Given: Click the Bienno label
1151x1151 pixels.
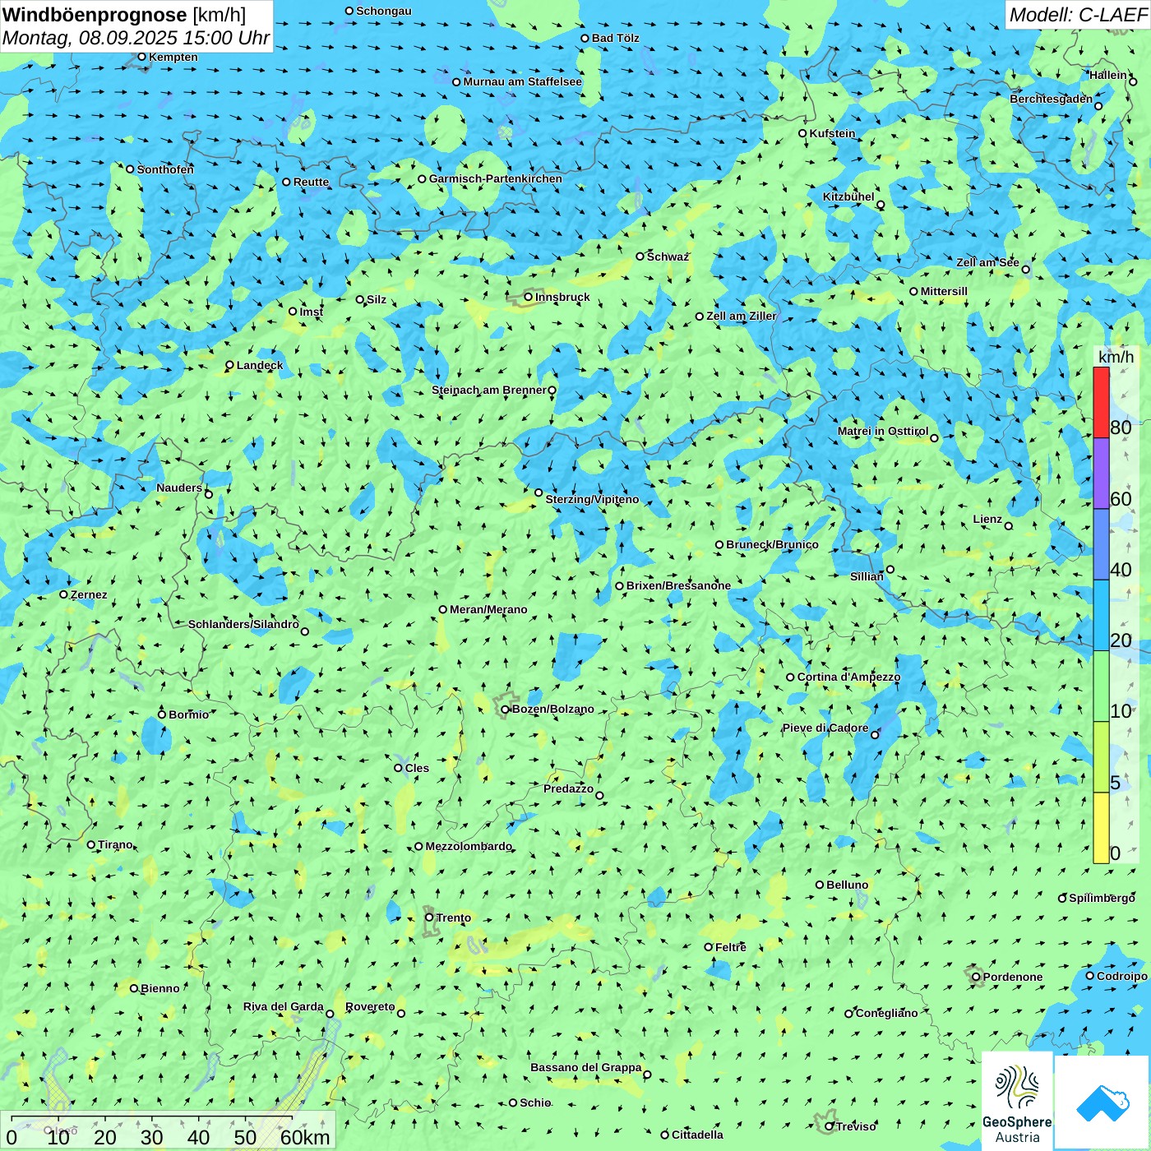Looking at the screenshot, I should tap(160, 988).
